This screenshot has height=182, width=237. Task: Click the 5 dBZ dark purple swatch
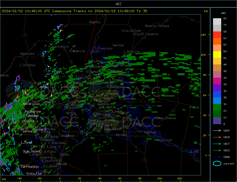217,120
